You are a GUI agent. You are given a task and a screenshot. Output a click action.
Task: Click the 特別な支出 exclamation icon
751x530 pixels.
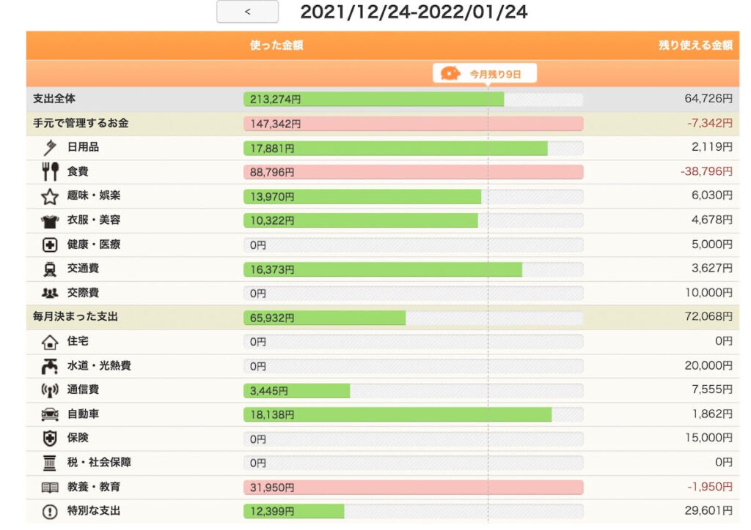[50, 512]
